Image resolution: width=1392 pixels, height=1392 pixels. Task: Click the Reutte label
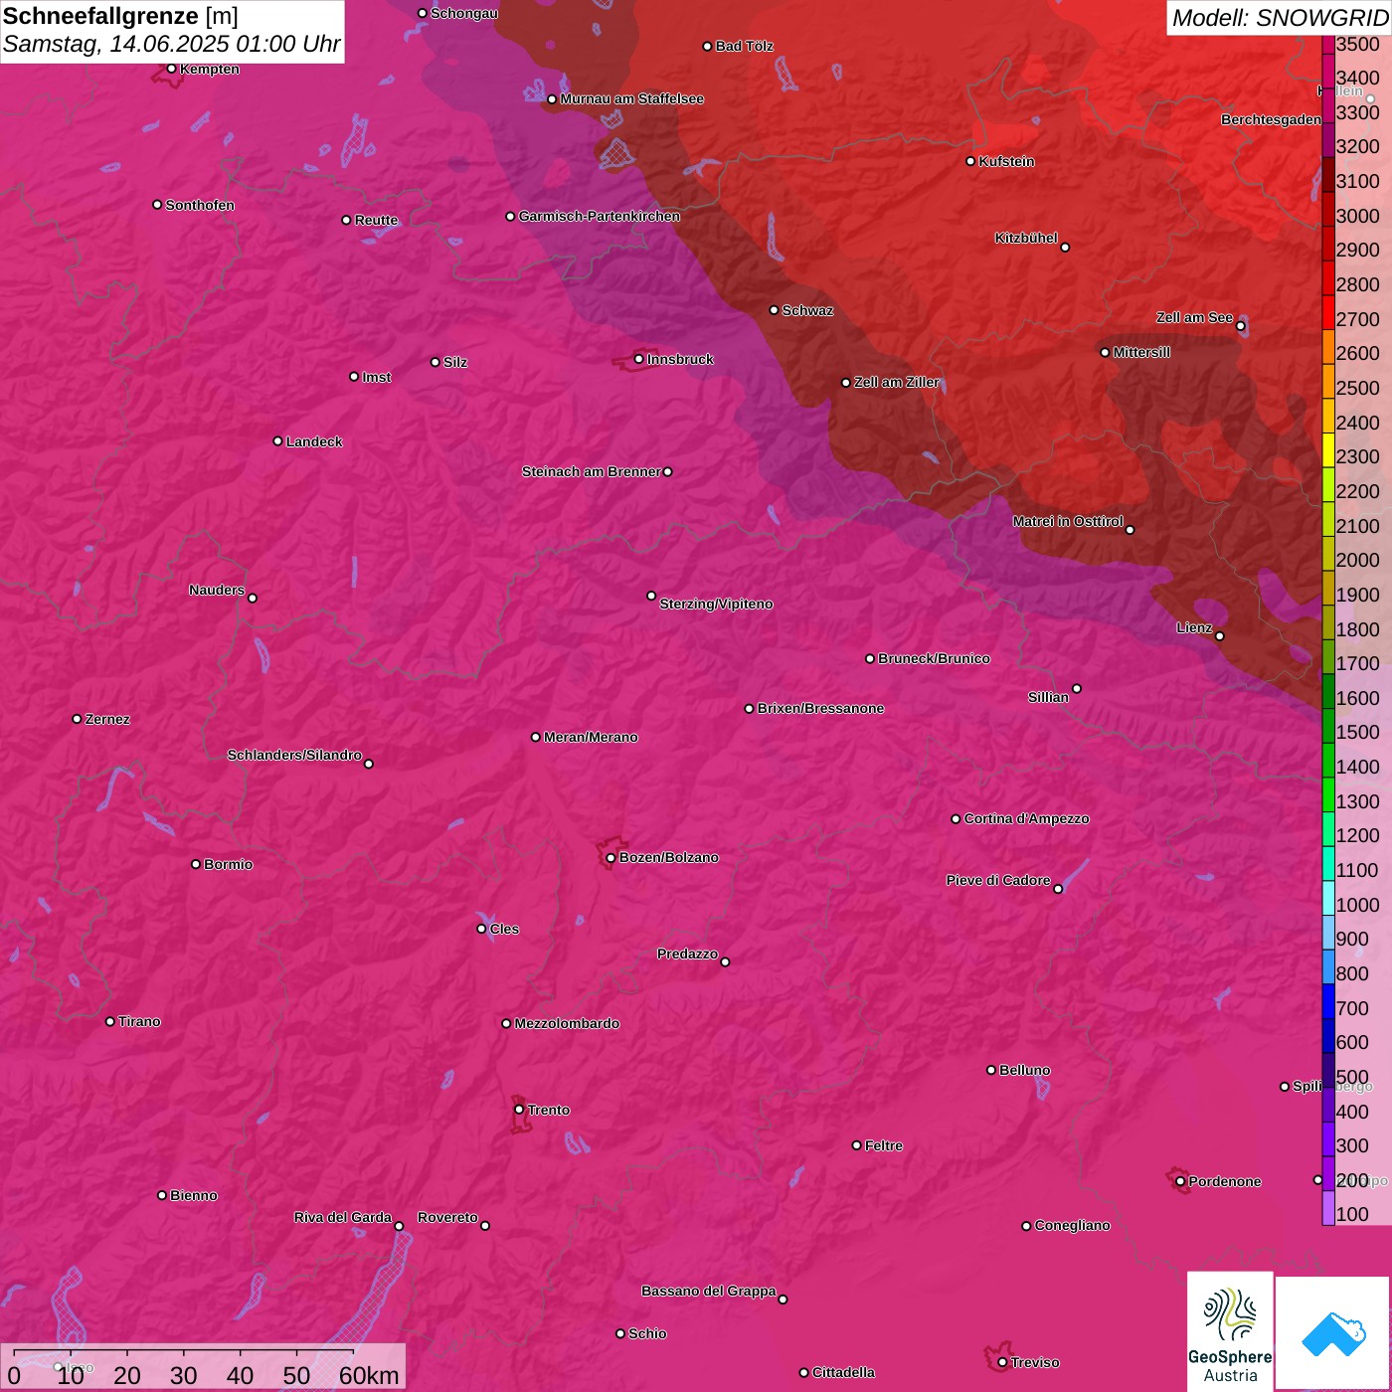376,220
